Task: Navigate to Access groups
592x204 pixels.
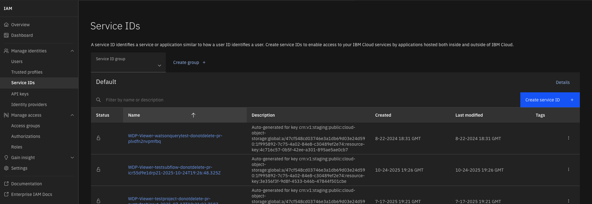Action: pyautogui.click(x=26, y=126)
